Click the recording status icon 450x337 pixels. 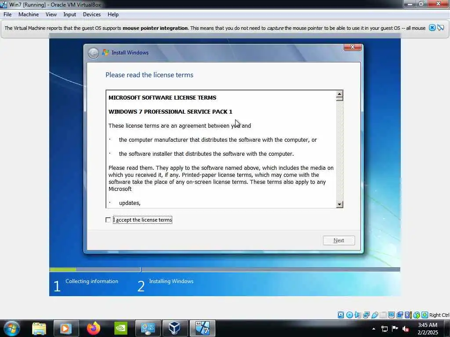click(400, 315)
